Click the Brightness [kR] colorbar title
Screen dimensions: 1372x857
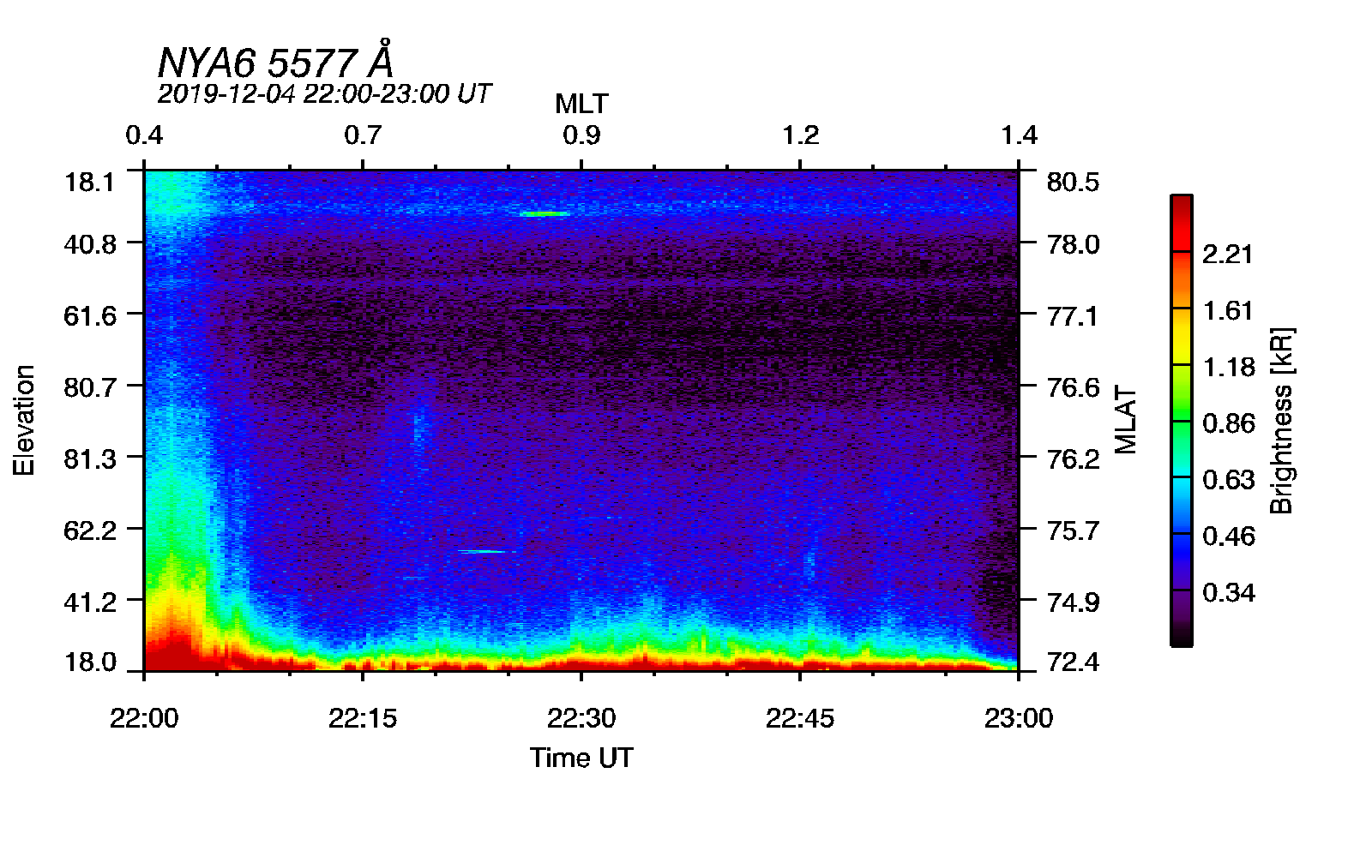pos(1281,420)
